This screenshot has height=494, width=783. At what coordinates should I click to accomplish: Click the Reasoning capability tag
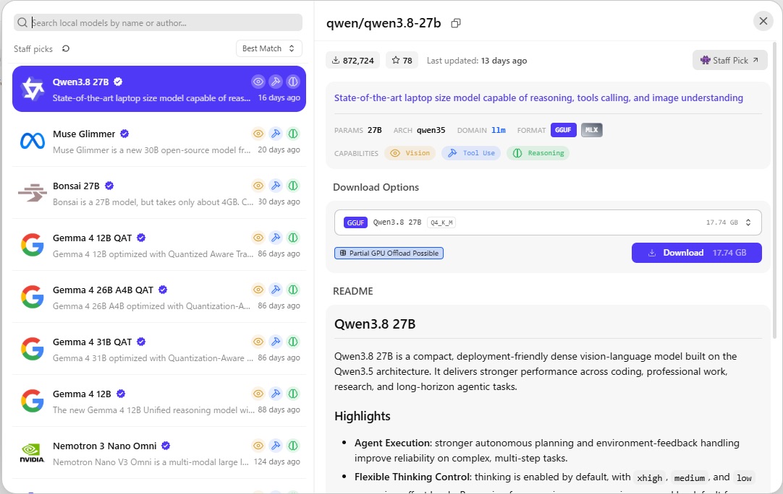[x=538, y=153]
